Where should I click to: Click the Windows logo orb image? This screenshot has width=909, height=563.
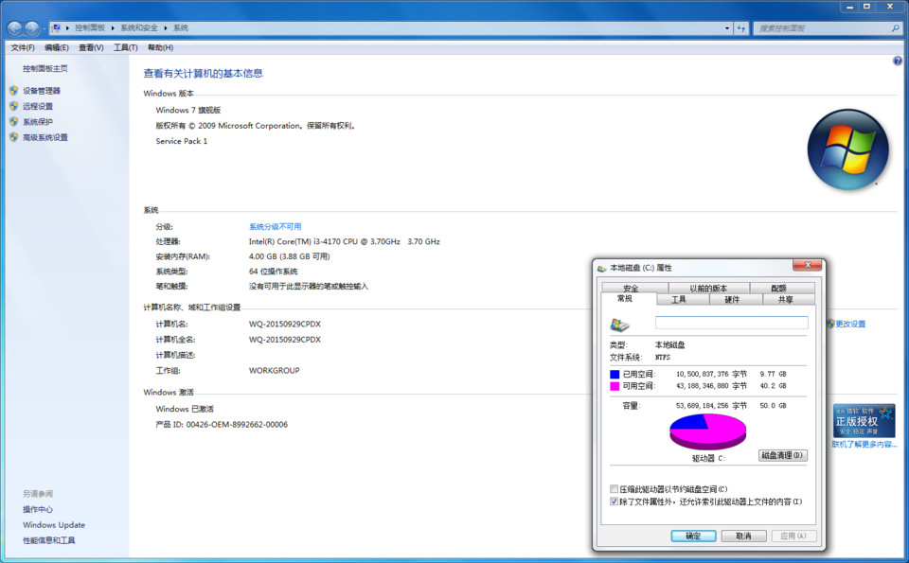pyautogui.click(x=847, y=150)
